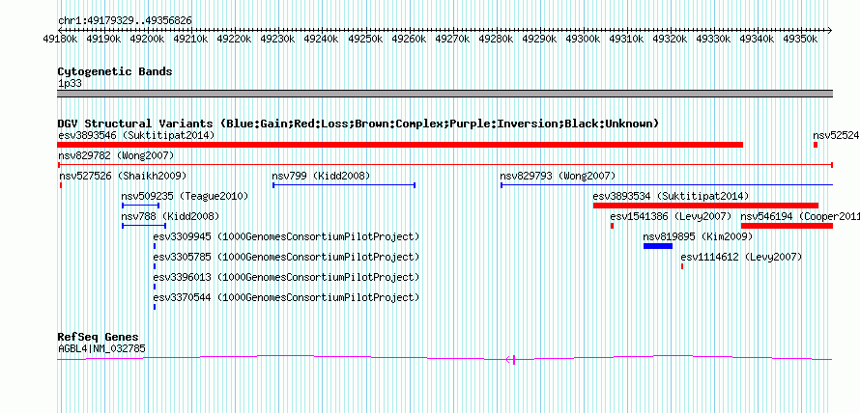860x413 pixels.
Task: Click the AGBL4|NM_032785 gene label
Action: point(101,348)
